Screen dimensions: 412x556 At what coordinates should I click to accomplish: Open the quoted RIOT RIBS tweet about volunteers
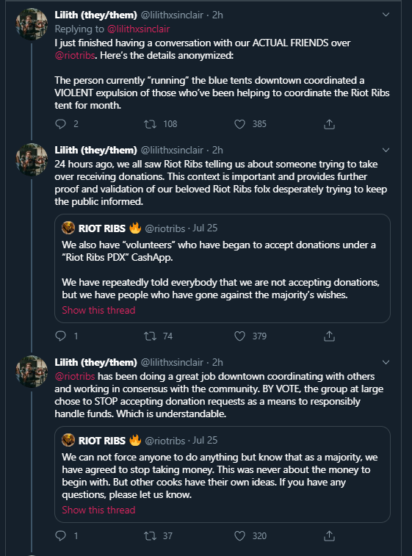point(223,268)
